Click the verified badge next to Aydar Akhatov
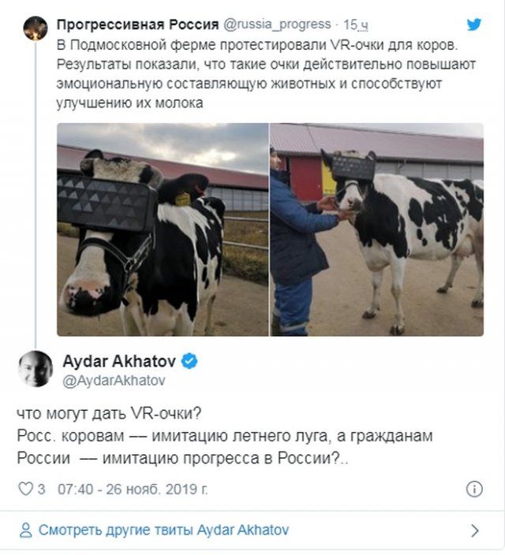Image resolution: width=505 pixels, height=555 pixels. pos(189,361)
